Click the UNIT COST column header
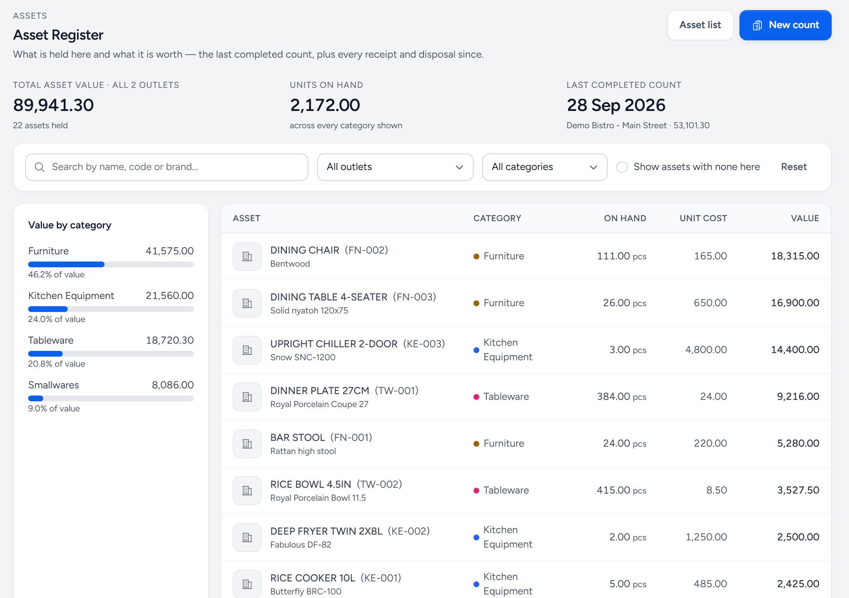 (703, 218)
